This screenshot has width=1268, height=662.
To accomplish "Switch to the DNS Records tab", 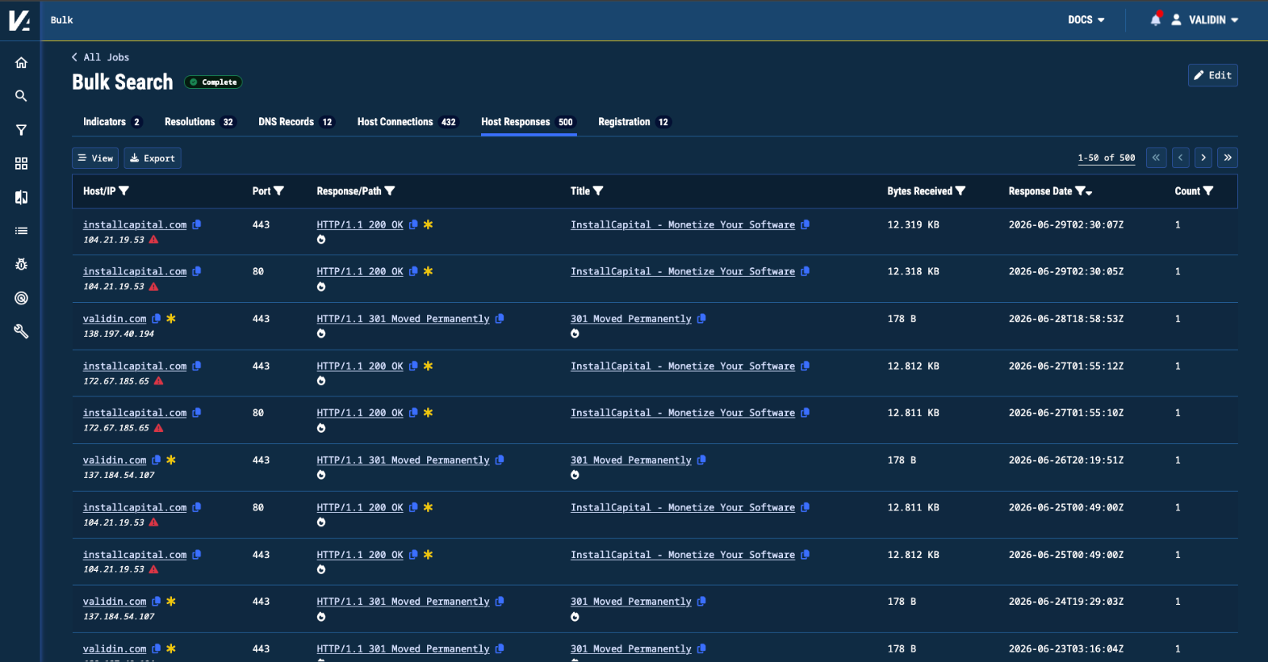I will tap(296, 122).
